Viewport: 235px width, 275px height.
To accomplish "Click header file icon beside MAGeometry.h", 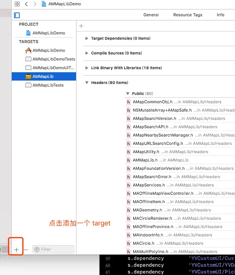I will click(129, 210).
